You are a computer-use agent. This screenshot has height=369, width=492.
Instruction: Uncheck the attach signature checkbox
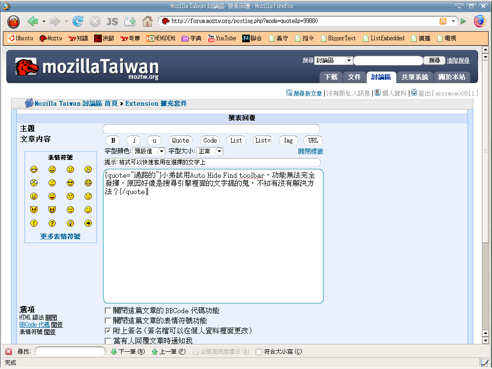108,331
